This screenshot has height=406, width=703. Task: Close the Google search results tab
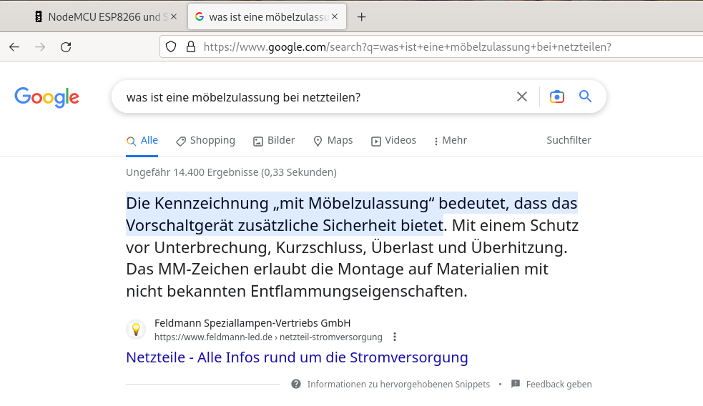pyautogui.click(x=335, y=16)
